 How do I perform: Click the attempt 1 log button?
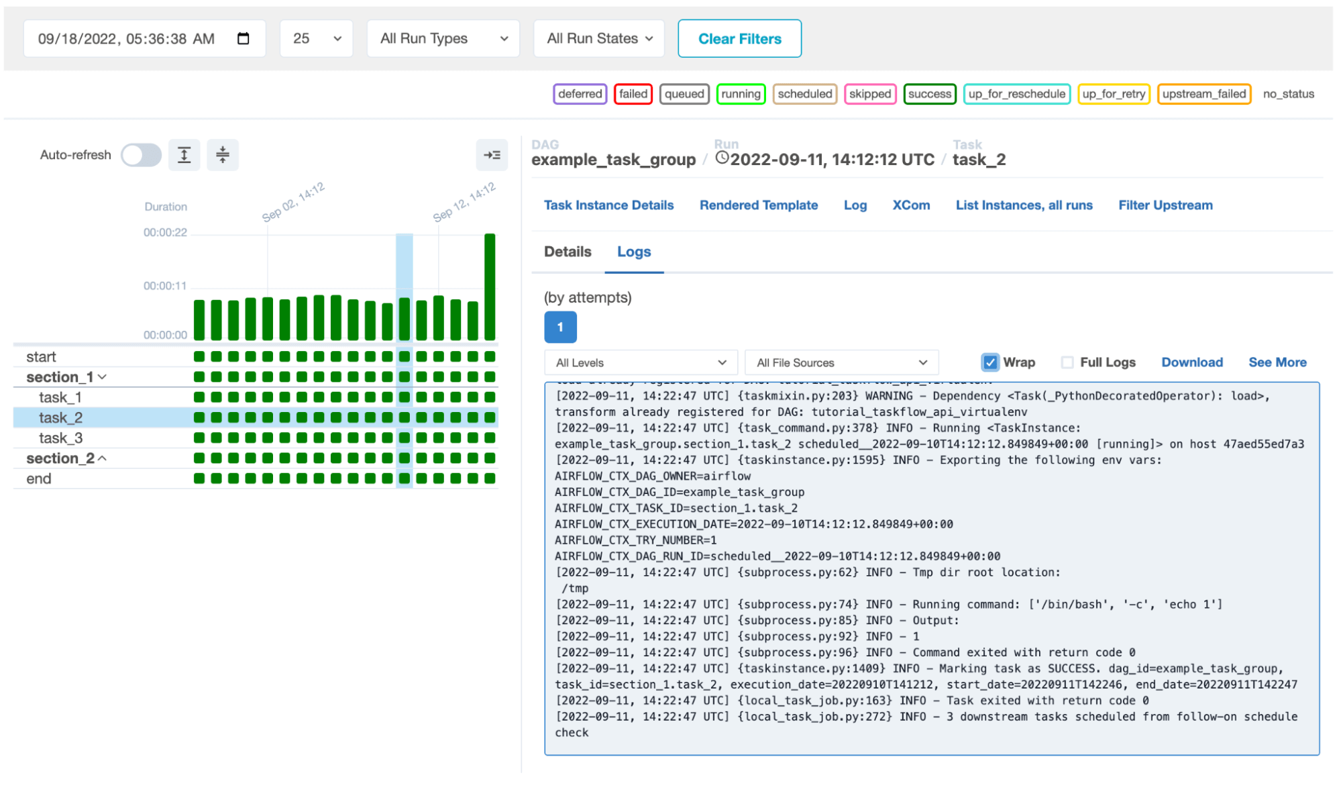(x=560, y=327)
